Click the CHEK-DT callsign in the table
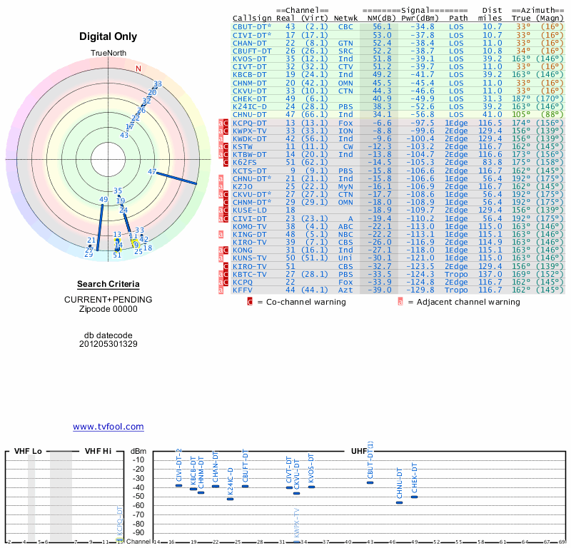The image size is (571, 548). tap(252, 98)
